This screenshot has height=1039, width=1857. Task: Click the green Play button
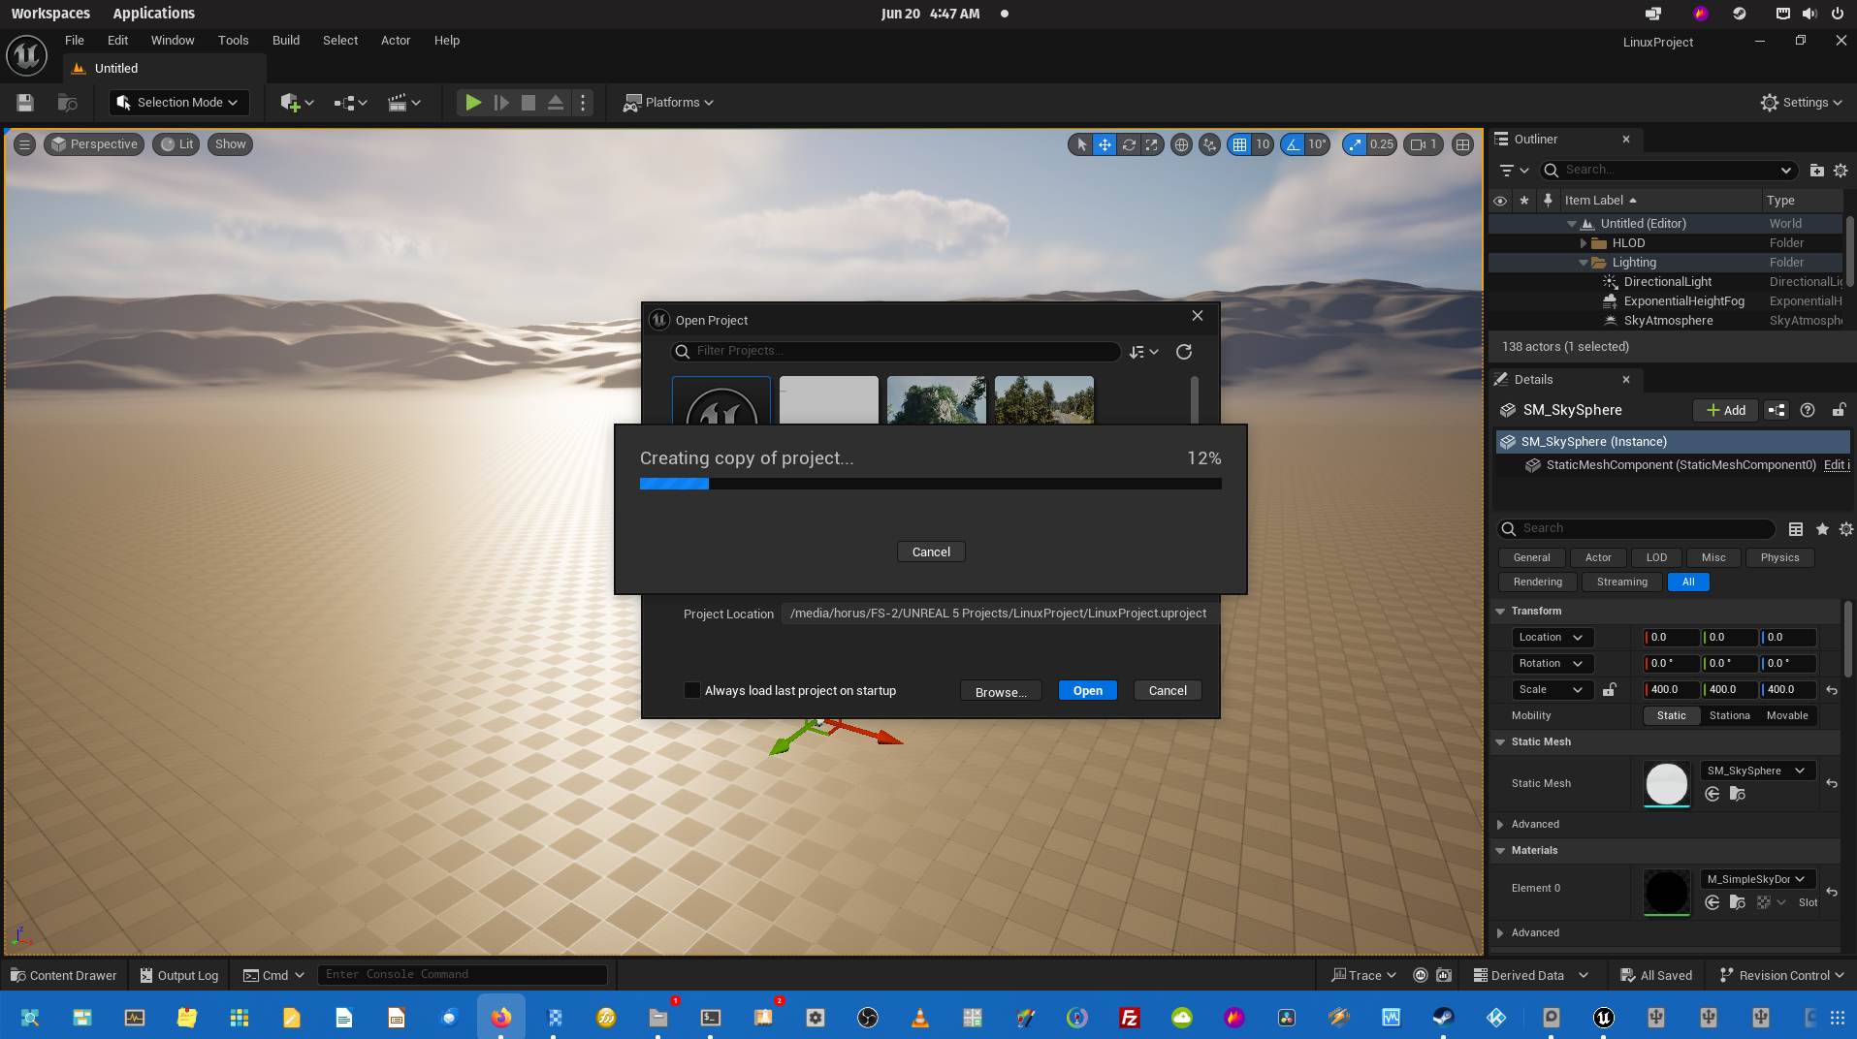[473, 103]
